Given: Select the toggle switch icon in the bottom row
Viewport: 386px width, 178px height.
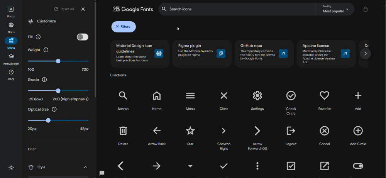Looking at the screenshot, I should click(x=358, y=166).
